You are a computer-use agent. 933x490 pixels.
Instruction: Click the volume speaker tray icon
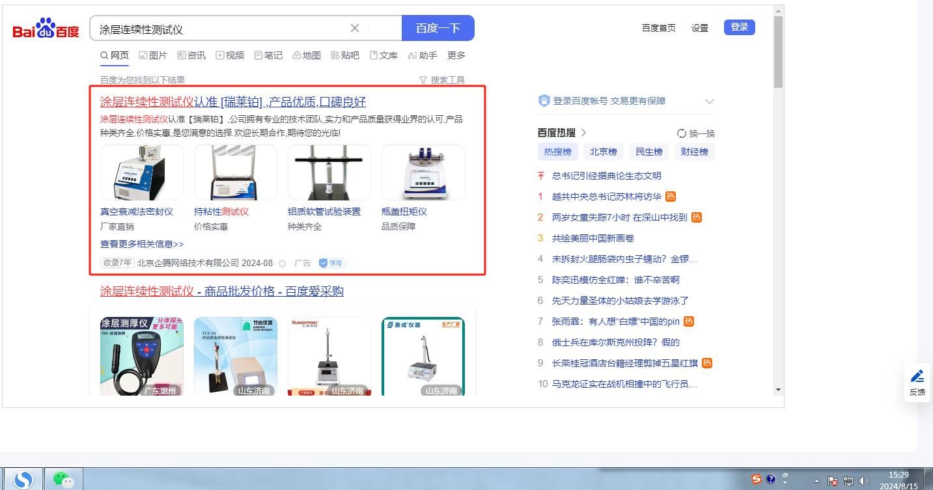(x=864, y=482)
